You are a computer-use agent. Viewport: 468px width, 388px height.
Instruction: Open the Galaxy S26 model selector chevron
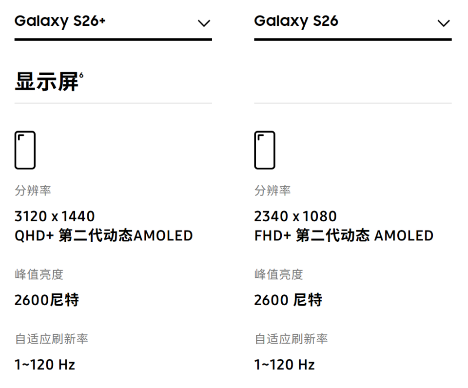click(444, 23)
